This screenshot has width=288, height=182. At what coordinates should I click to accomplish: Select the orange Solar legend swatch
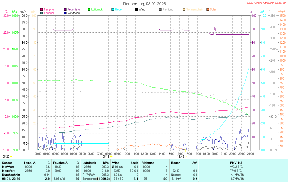tap(208, 9)
